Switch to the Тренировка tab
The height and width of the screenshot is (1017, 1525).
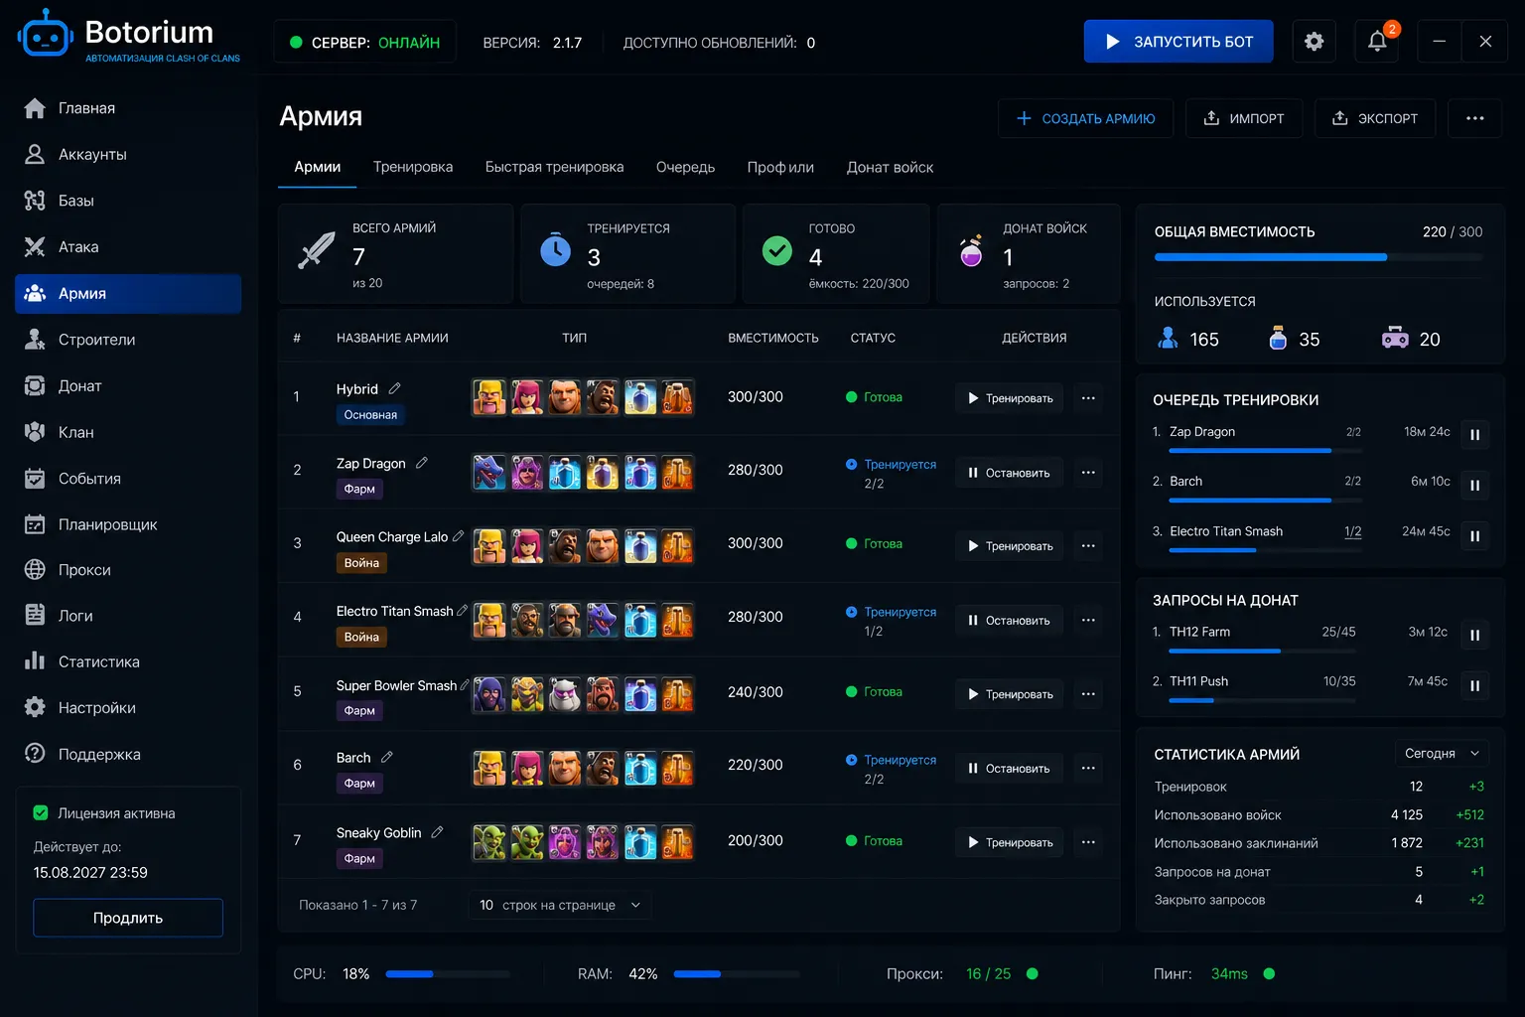pos(413,167)
